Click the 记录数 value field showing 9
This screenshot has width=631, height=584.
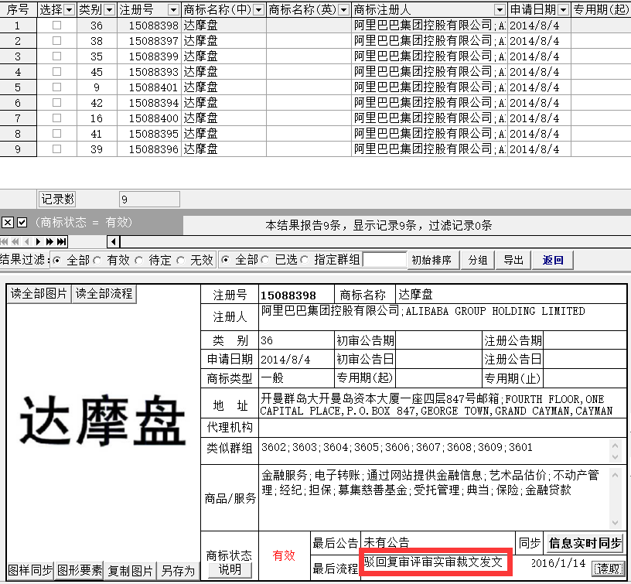[x=149, y=200]
